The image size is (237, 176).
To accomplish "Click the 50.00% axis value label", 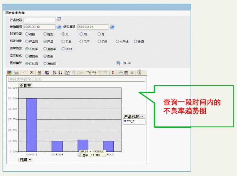I will pyautogui.click(x=13, y=98).
